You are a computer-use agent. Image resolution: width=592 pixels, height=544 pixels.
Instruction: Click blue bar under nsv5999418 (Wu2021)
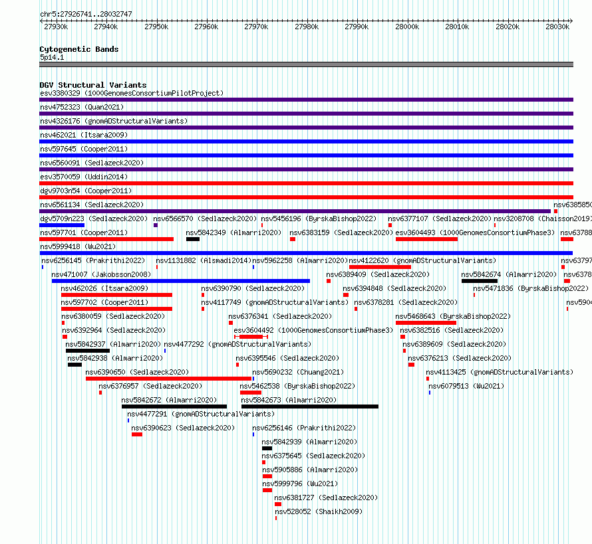point(306,253)
